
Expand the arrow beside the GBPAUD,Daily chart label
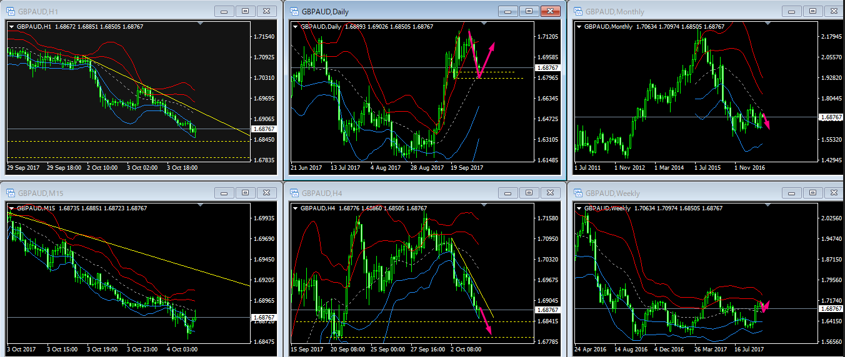295,27
